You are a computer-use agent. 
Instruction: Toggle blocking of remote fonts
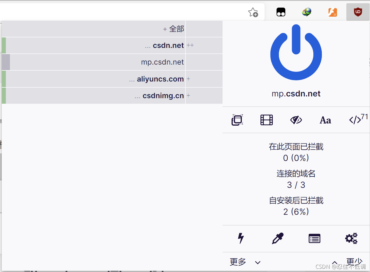(x=325, y=120)
